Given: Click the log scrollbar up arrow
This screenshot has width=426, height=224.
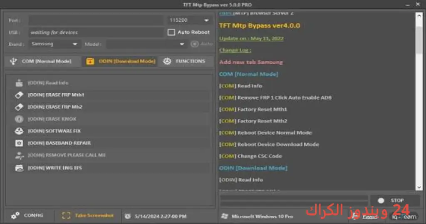Looking at the screenshot, I should (419, 16).
